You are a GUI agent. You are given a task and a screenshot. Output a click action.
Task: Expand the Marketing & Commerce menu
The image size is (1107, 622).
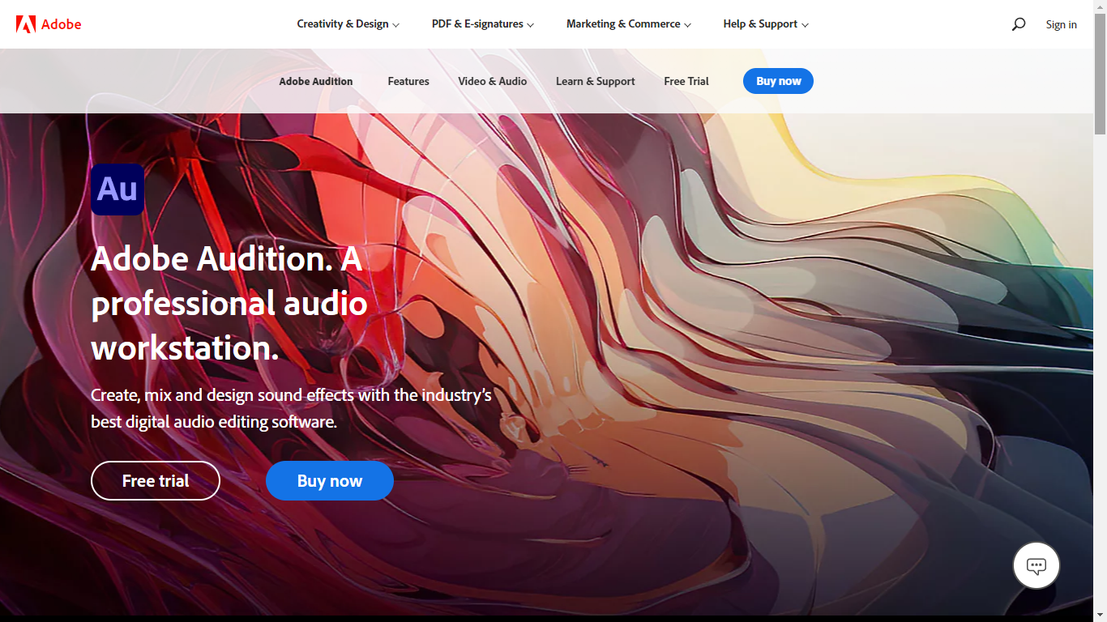point(629,24)
